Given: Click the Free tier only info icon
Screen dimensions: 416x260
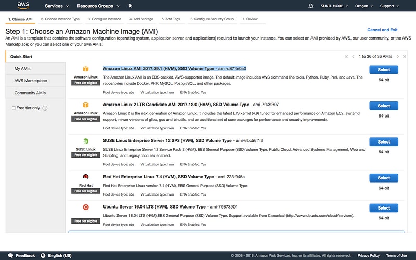Looking at the screenshot, I should coord(45,108).
